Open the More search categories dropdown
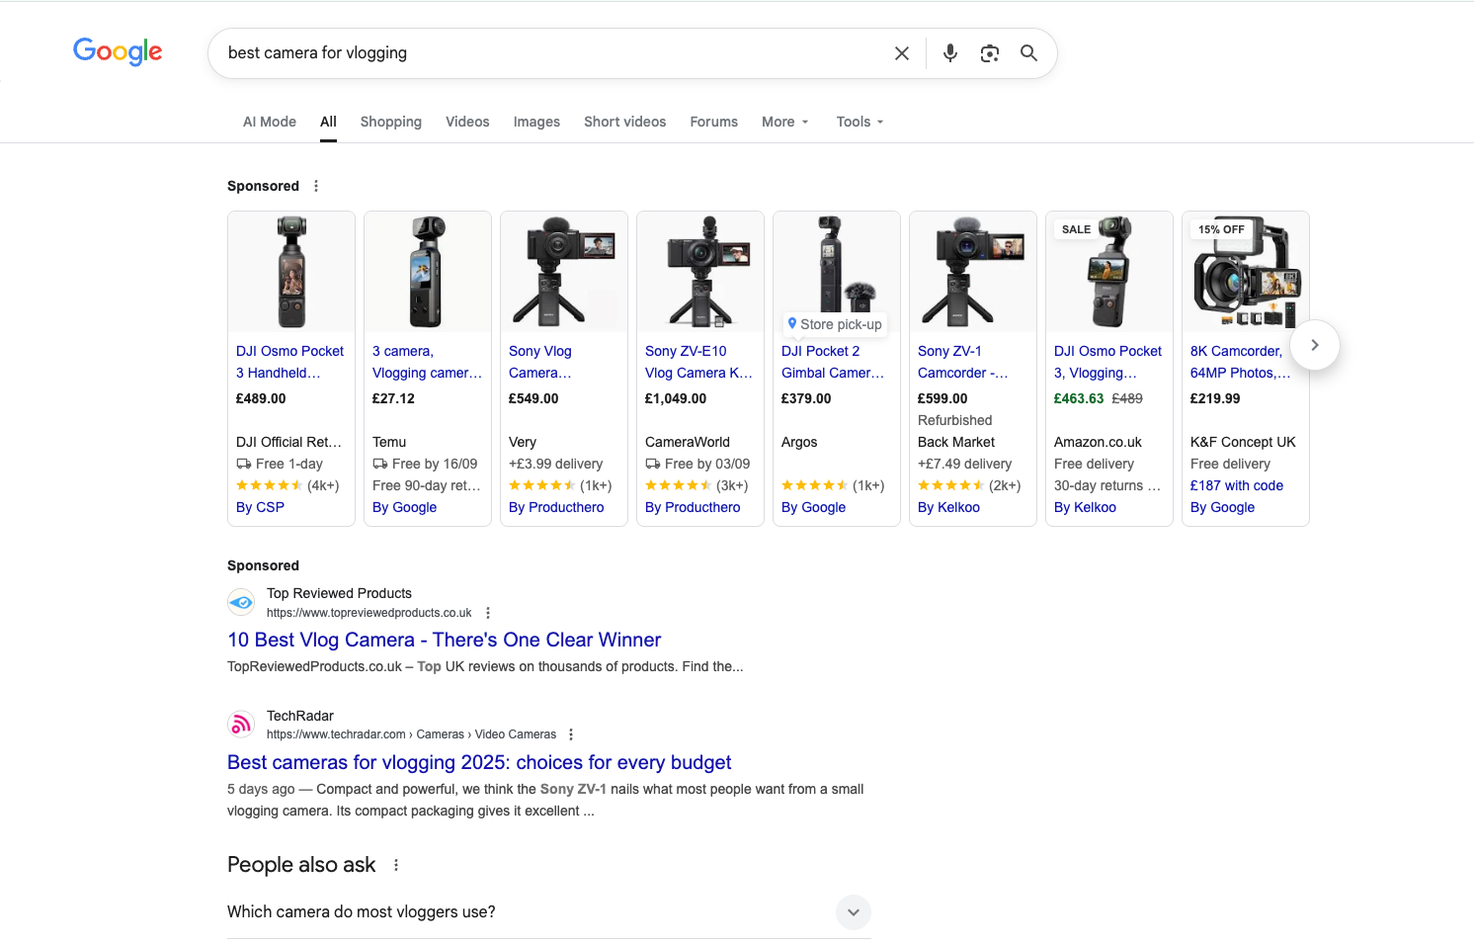Image resolution: width=1474 pixels, height=946 pixels. click(x=783, y=121)
